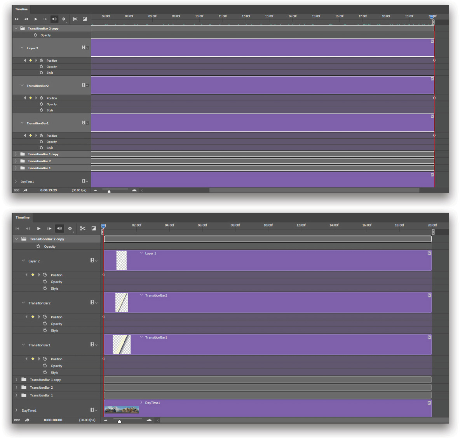Expand TransitionBar 1 copy group in lower panel
The image size is (460, 438).
point(16,380)
